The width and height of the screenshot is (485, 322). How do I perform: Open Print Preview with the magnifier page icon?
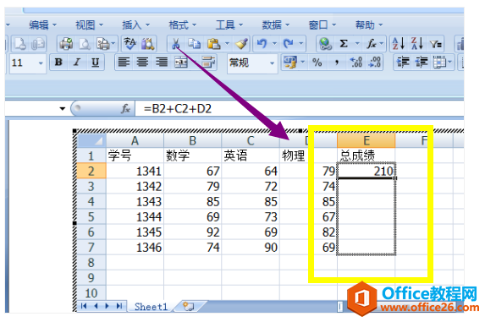coord(85,44)
